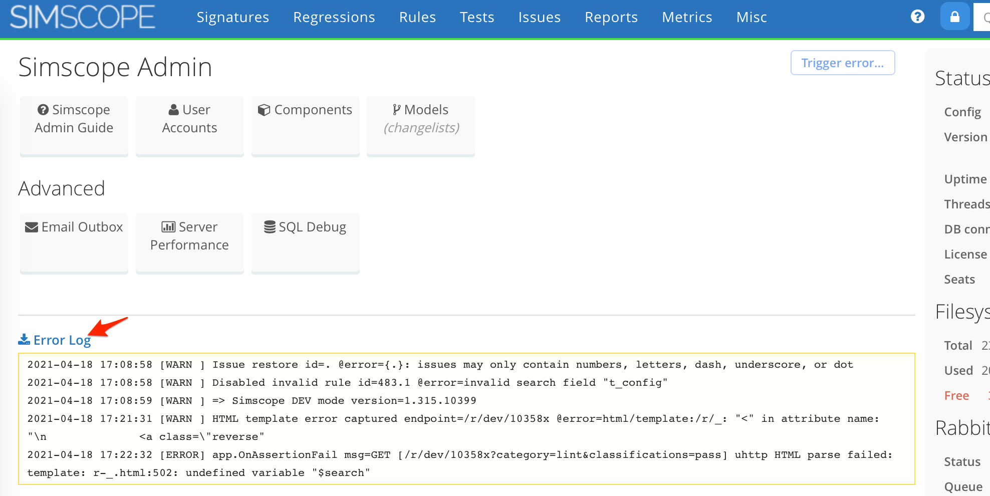This screenshot has height=496, width=990.
Task: Click the Trigger error... button
Action: 843,63
